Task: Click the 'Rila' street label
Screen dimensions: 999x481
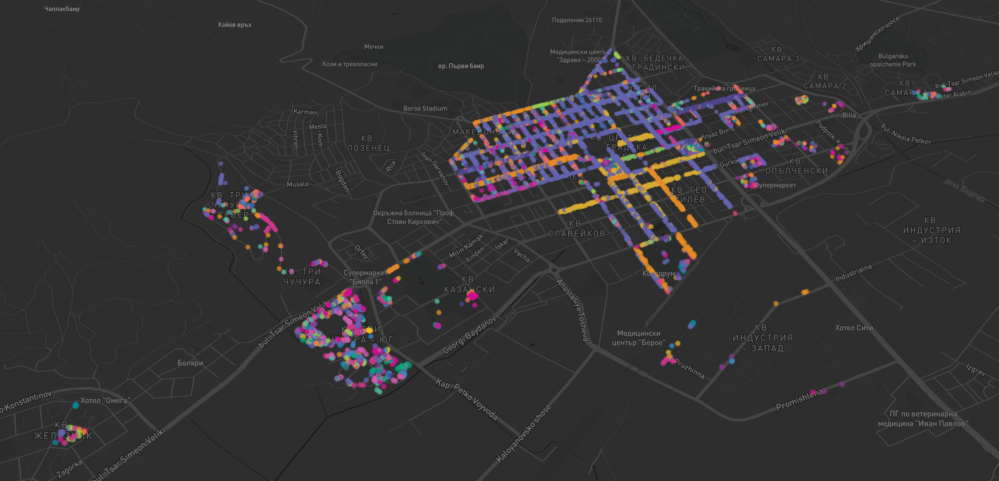Action: (x=390, y=166)
